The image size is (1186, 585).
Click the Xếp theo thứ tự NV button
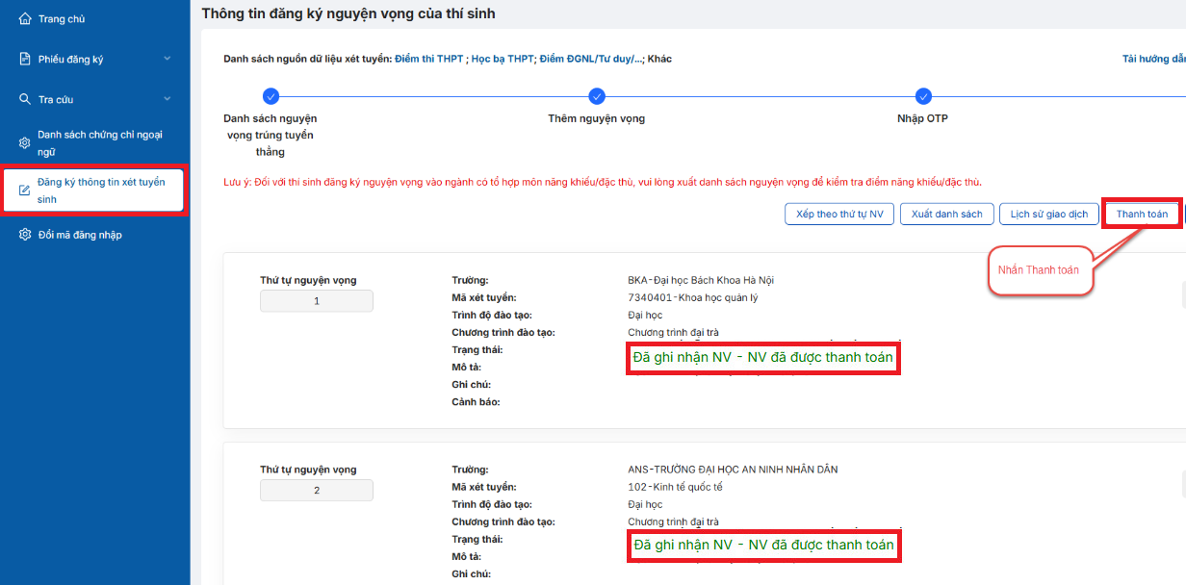pos(840,214)
